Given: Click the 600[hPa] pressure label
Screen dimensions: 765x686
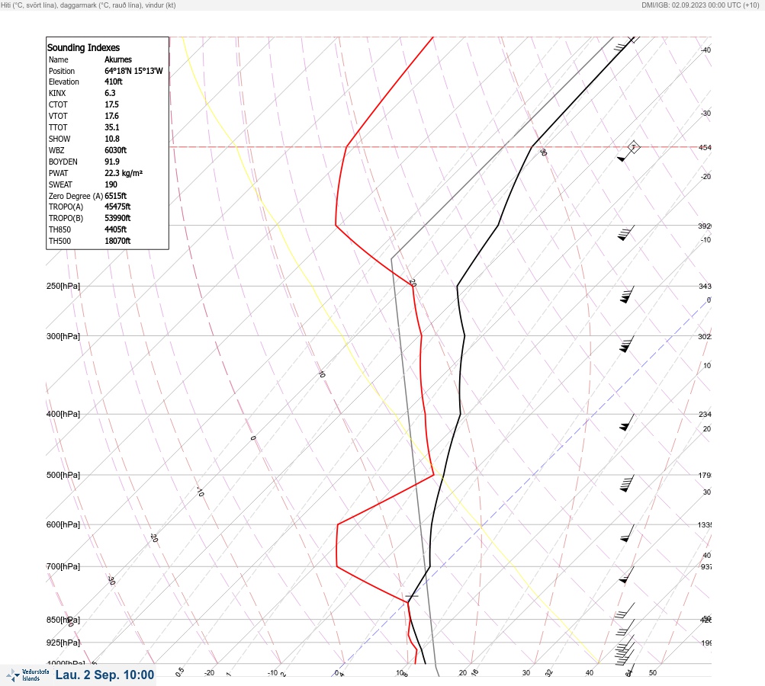Looking at the screenshot, I should coord(63,524).
